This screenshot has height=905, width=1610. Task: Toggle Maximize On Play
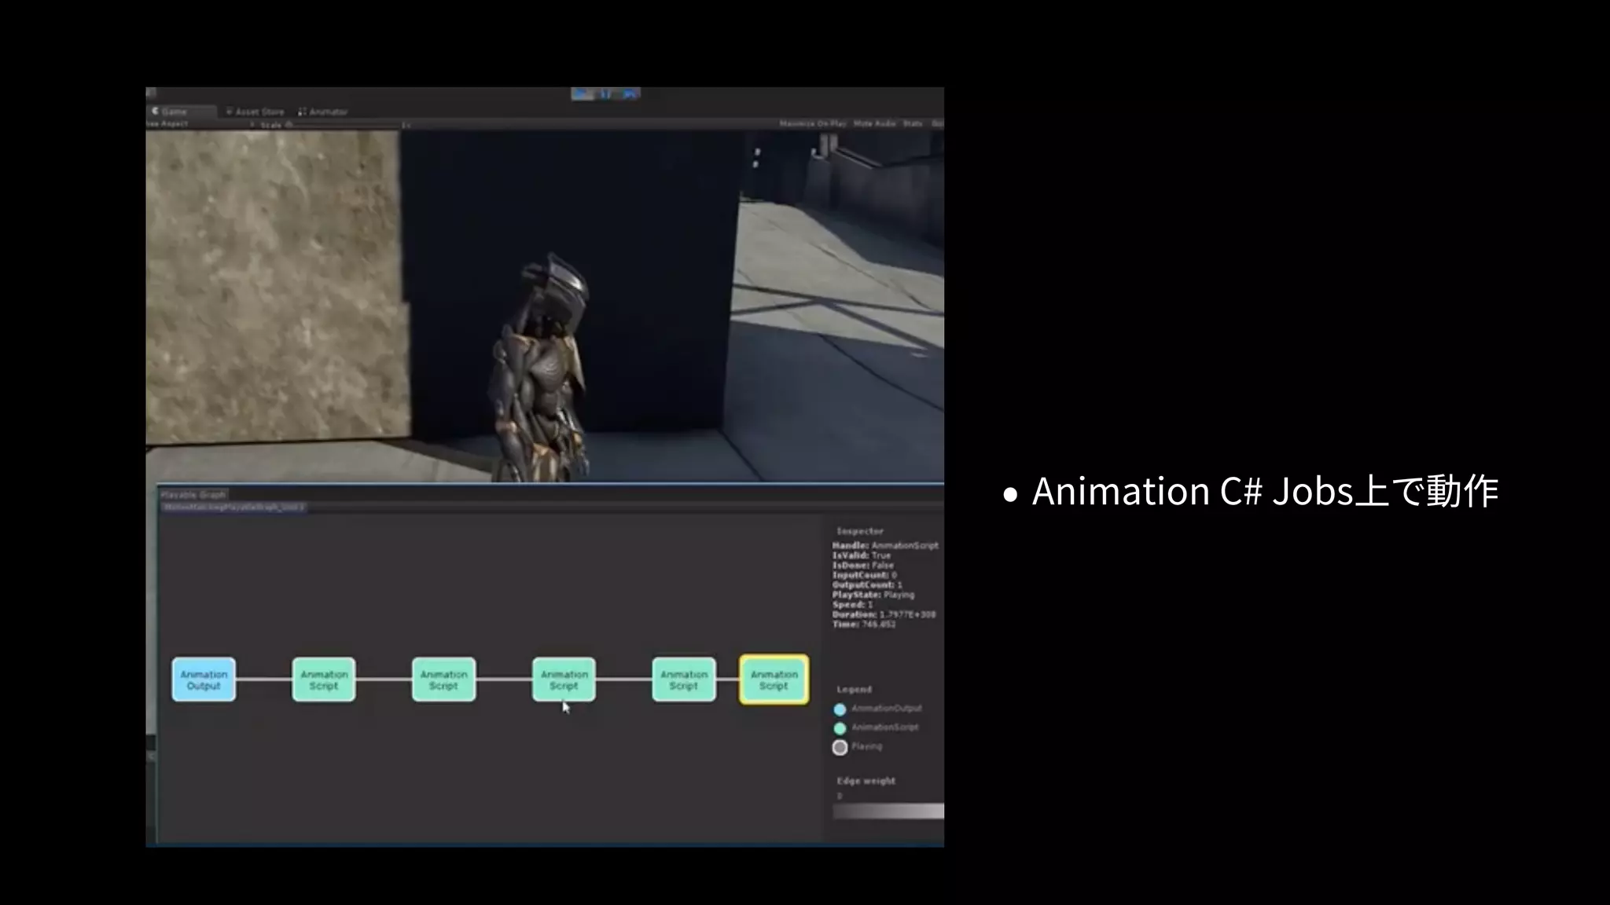(x=813, y=124)
